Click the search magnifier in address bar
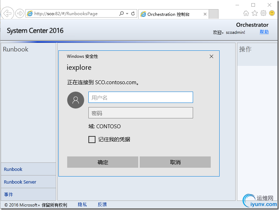Image resolution: width=279 pixels, height=210 pixels. [x=121, y=13]
